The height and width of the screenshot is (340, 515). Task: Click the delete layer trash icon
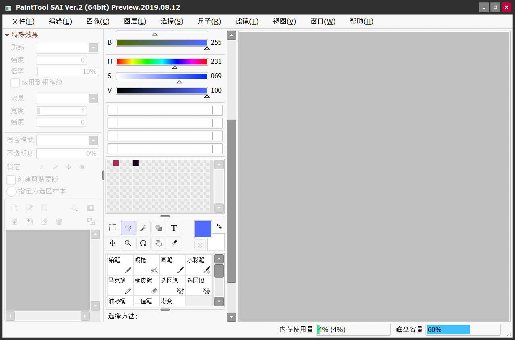[x=59, y=221]
